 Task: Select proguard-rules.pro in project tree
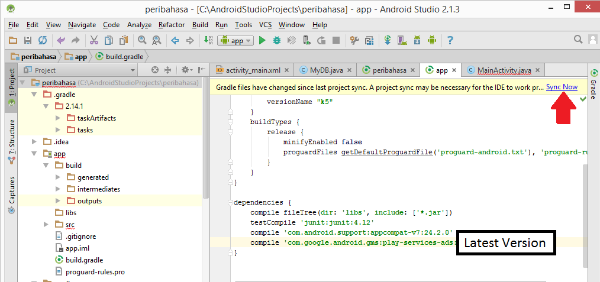[90, 272]
